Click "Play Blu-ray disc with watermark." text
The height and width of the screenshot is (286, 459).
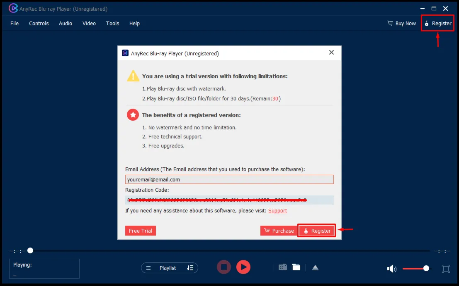(x=186, y=89)
